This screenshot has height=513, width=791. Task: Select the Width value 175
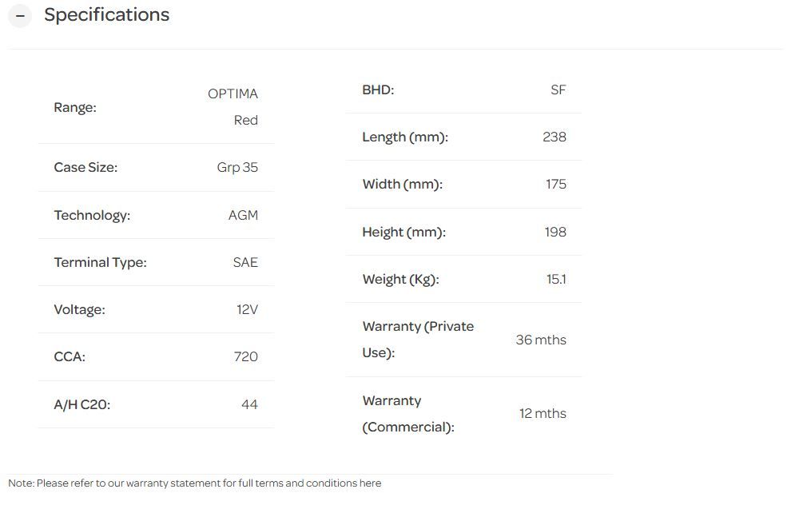(555, 184)
